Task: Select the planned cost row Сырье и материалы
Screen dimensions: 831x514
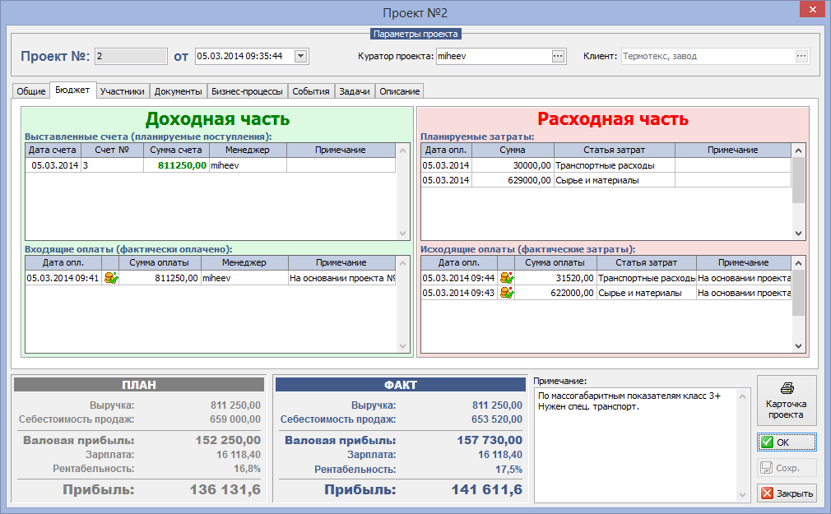Action: pos(606,180)
